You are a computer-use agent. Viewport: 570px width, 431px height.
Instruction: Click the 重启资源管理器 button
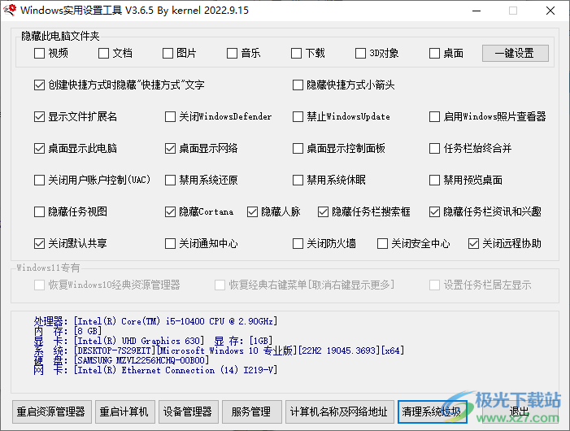pos(51,411)
